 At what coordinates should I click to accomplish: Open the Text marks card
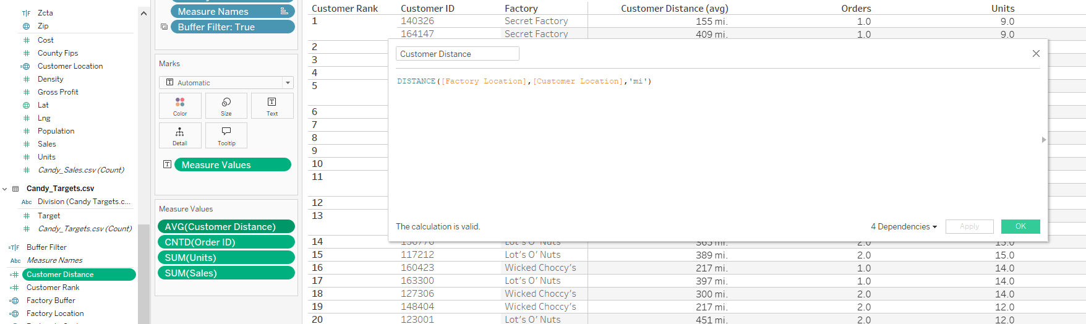(x=272, y=106)
